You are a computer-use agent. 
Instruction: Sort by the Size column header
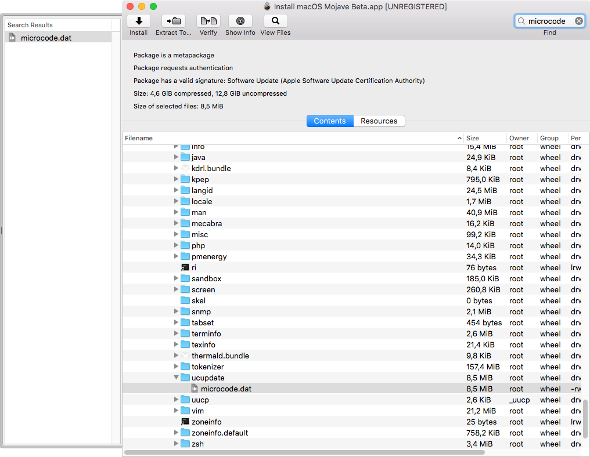485,138
